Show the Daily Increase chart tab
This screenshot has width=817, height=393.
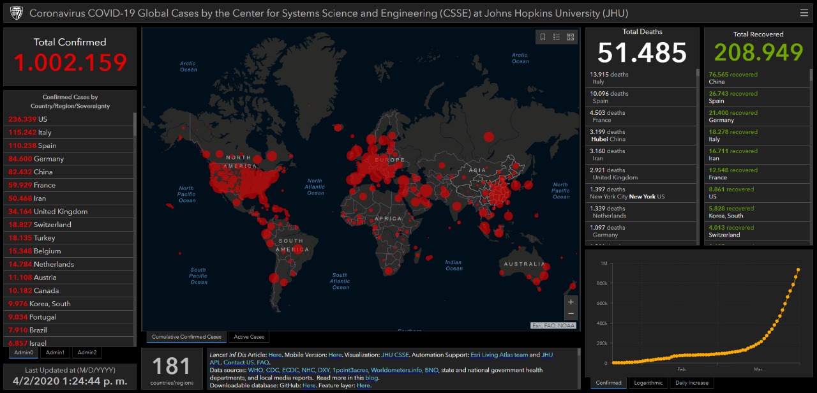pos(692,383)
